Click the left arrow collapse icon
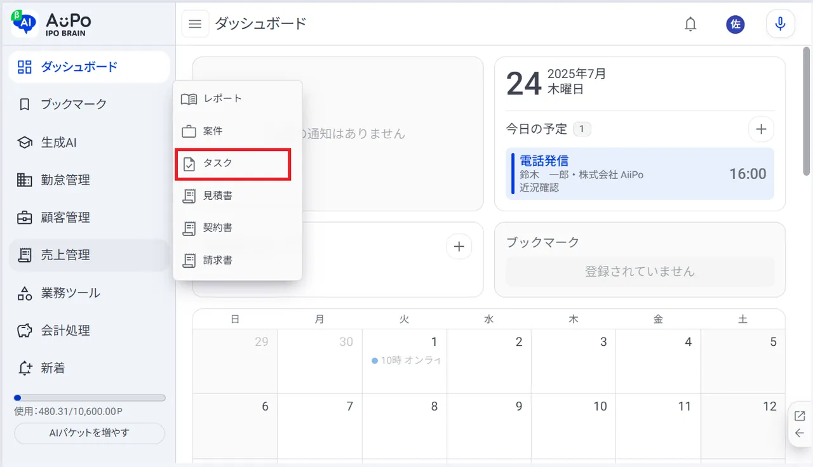The width and height of the screenshot is (813, 467). [x=800, y=433]
